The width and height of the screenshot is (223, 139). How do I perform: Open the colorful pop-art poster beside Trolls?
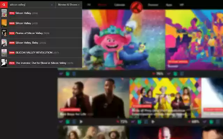tap(194, 40)
